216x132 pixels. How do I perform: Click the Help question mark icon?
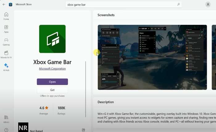6,130
